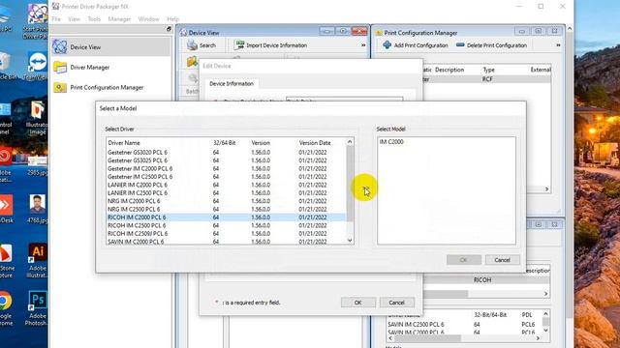Image resolution: width=620 pixels, height=348 pixels.
Task: Select RICOH IM C2509J PCL 6 driver
Action: click(226, 234)
